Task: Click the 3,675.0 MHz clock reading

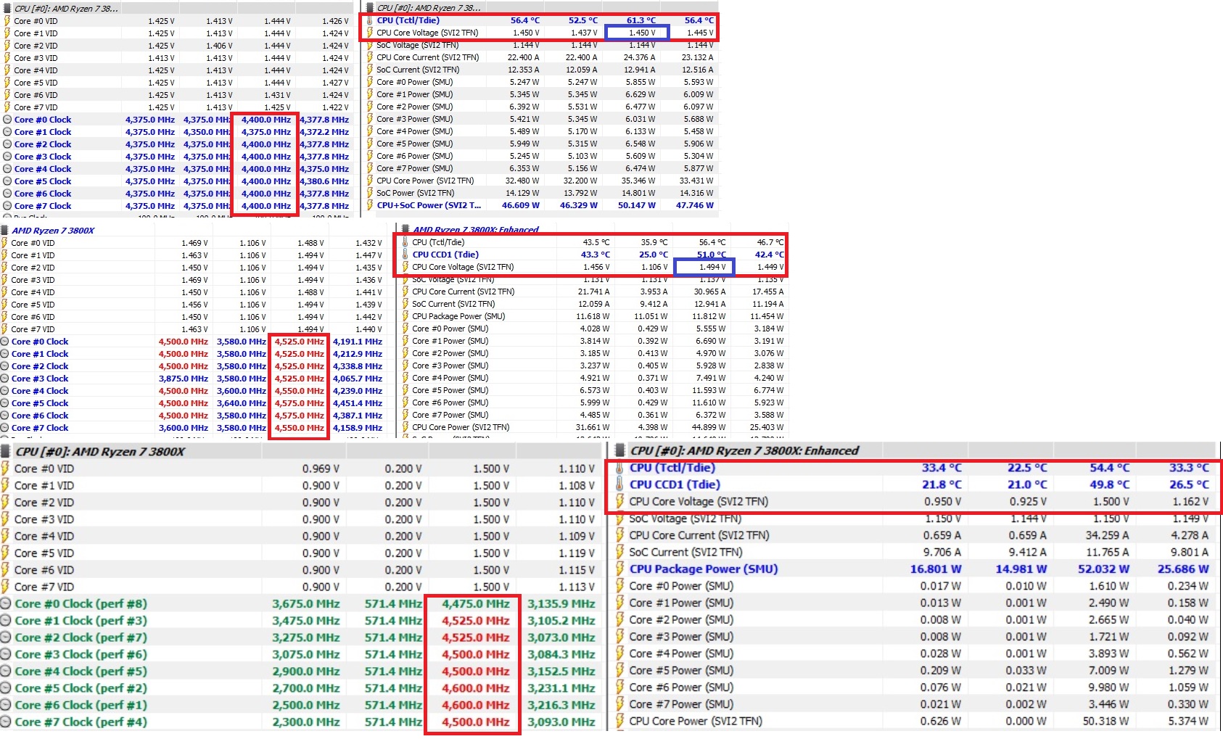Action: tap(305, 603)
